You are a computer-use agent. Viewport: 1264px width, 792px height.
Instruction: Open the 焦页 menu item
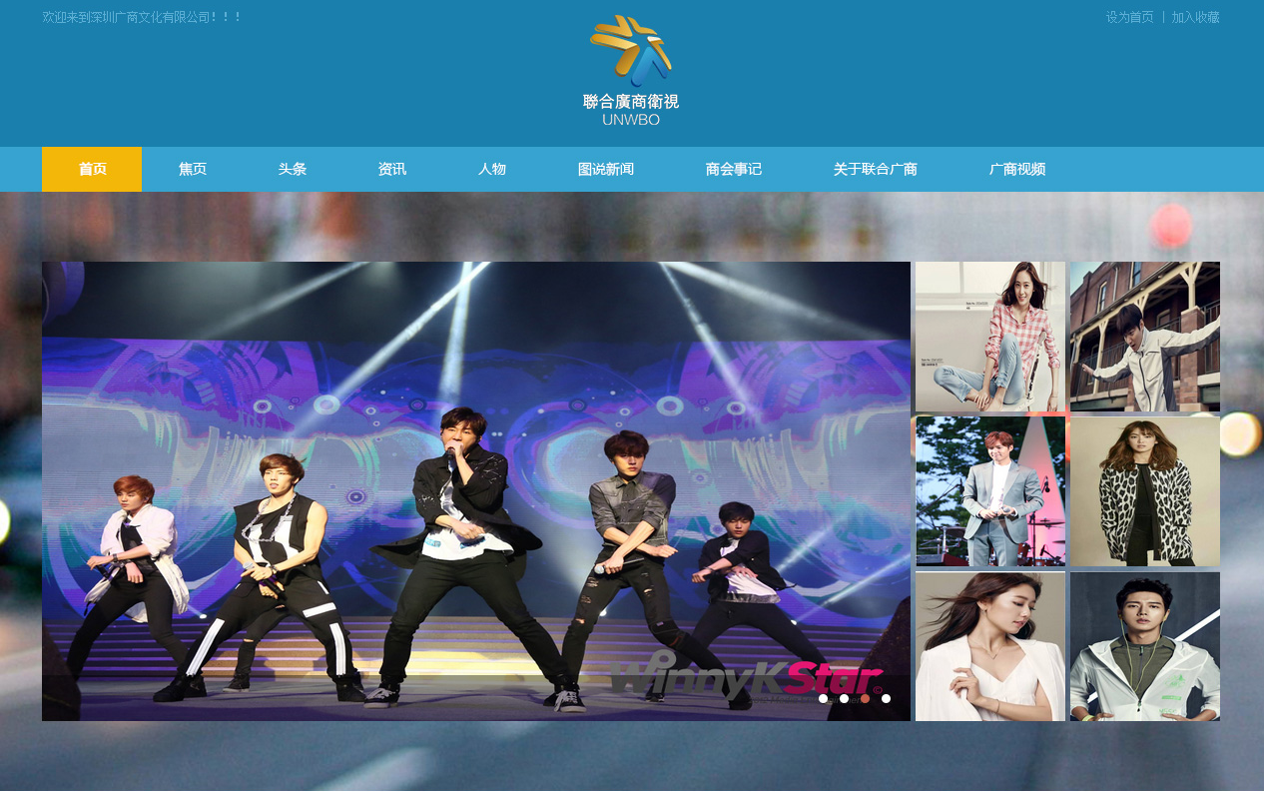tap(192, 169)
